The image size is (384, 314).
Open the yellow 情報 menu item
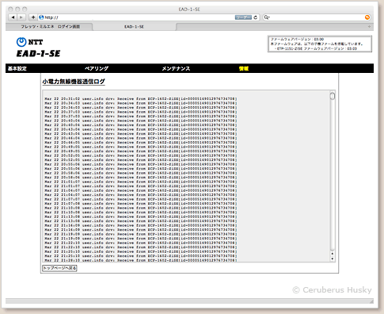(244, 69)
